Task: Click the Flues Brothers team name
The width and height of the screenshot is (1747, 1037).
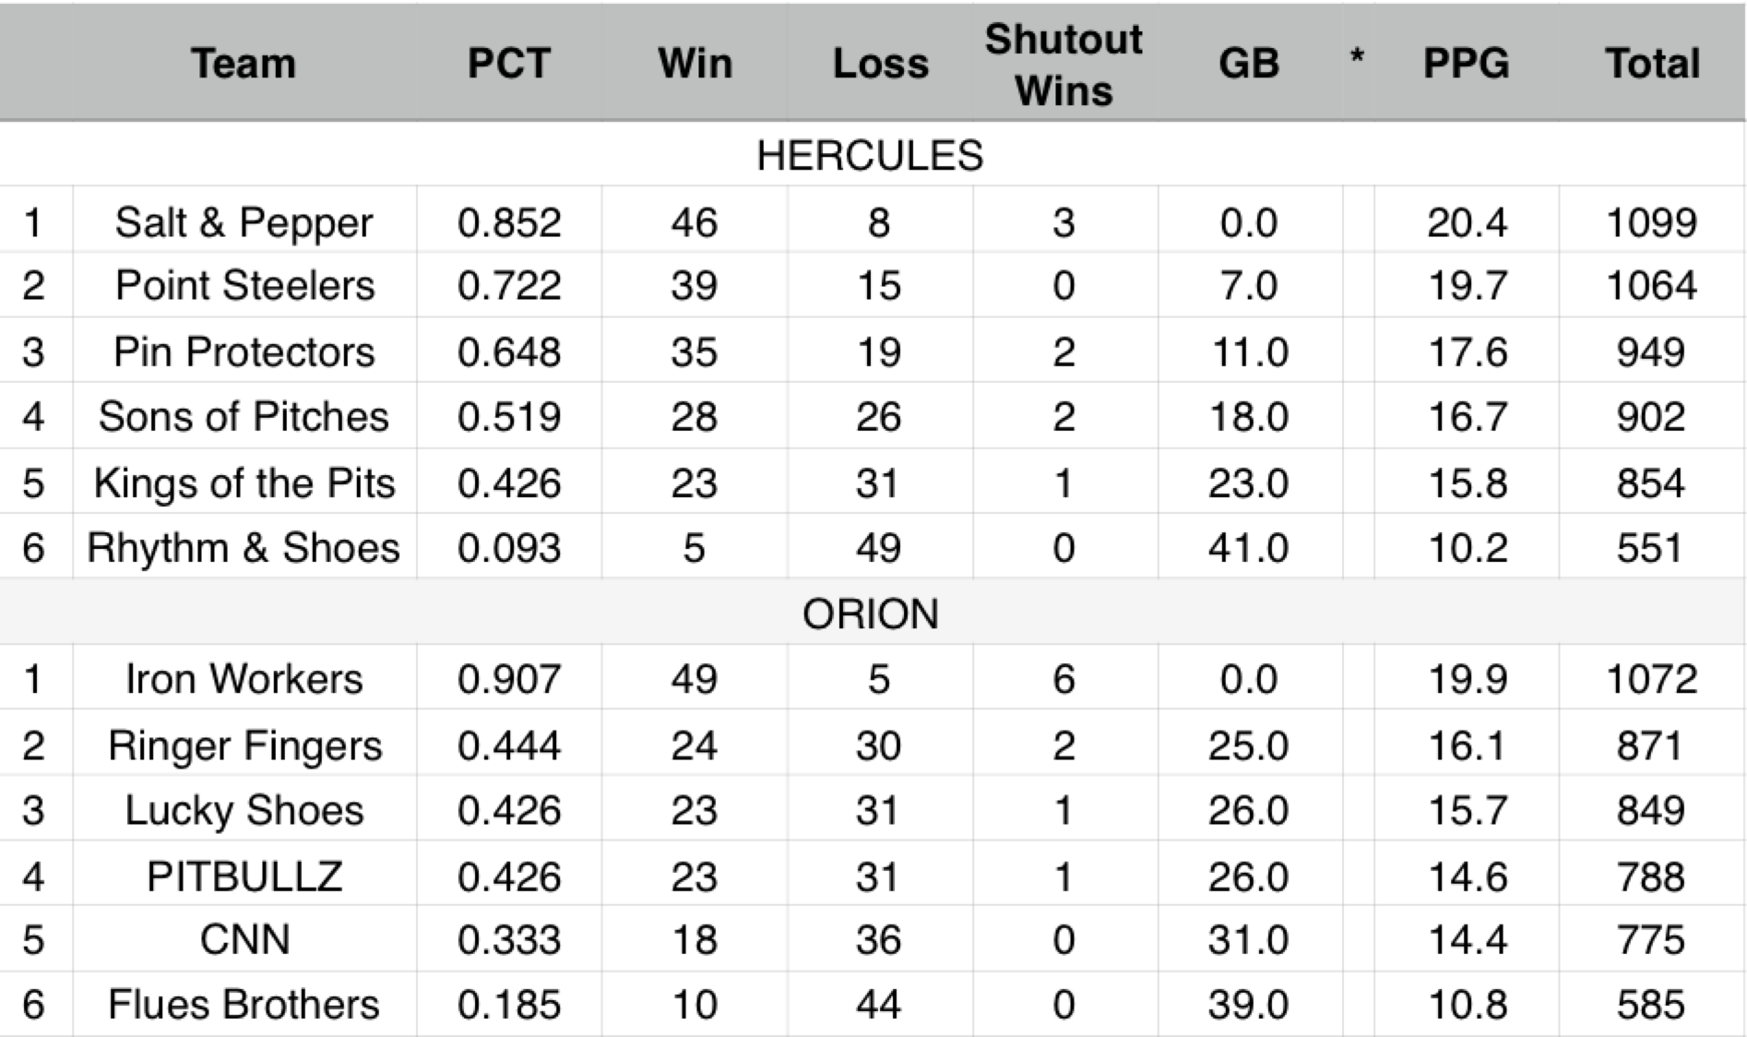Action: [244, 1004]
